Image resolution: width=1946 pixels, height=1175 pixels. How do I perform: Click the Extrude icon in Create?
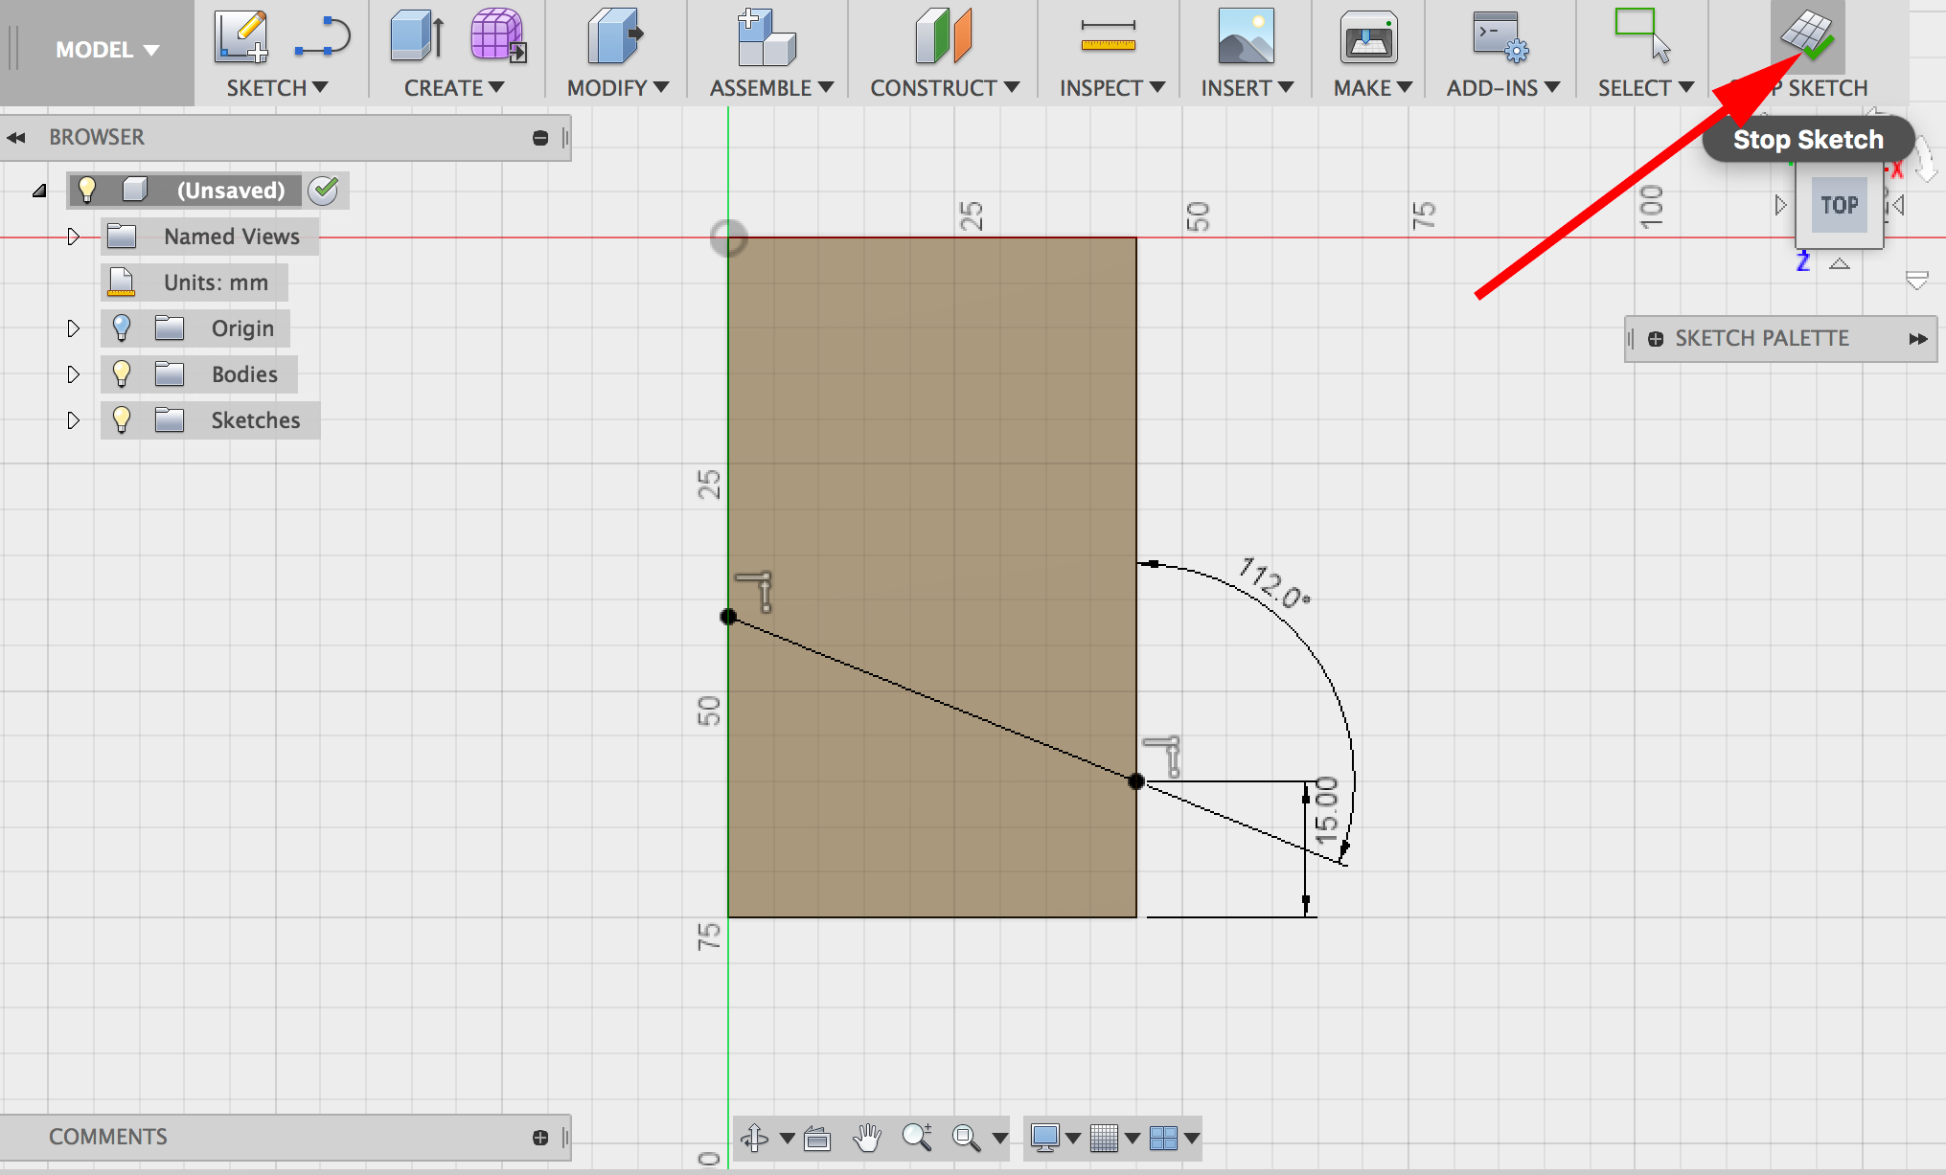coord(417,37)
